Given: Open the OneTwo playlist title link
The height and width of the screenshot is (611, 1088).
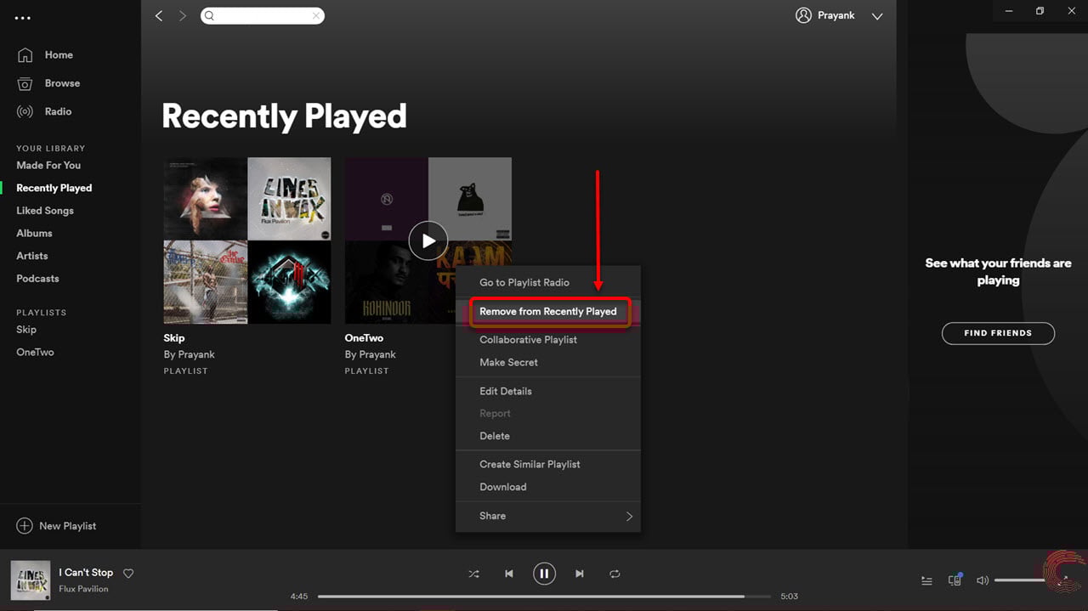Looking at the screenshot, I should point(364,337).
